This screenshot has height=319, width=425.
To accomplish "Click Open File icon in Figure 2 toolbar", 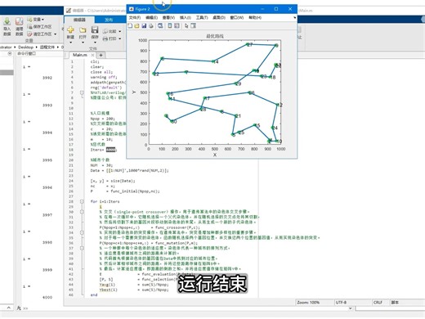I will [136, 25].
